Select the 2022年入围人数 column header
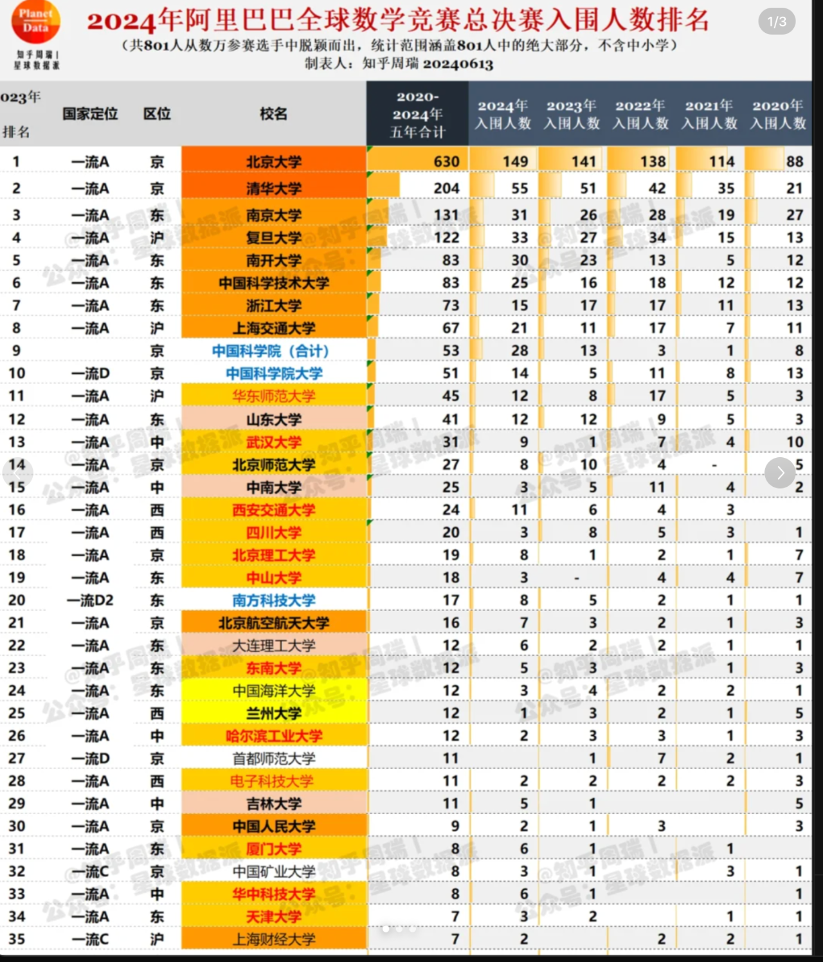Viewport: 823px width, 962px height. 640,114
